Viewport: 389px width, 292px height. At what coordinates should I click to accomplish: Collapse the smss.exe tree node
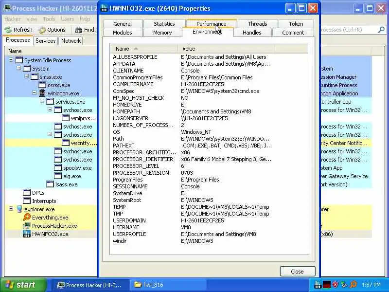[27, 76]
